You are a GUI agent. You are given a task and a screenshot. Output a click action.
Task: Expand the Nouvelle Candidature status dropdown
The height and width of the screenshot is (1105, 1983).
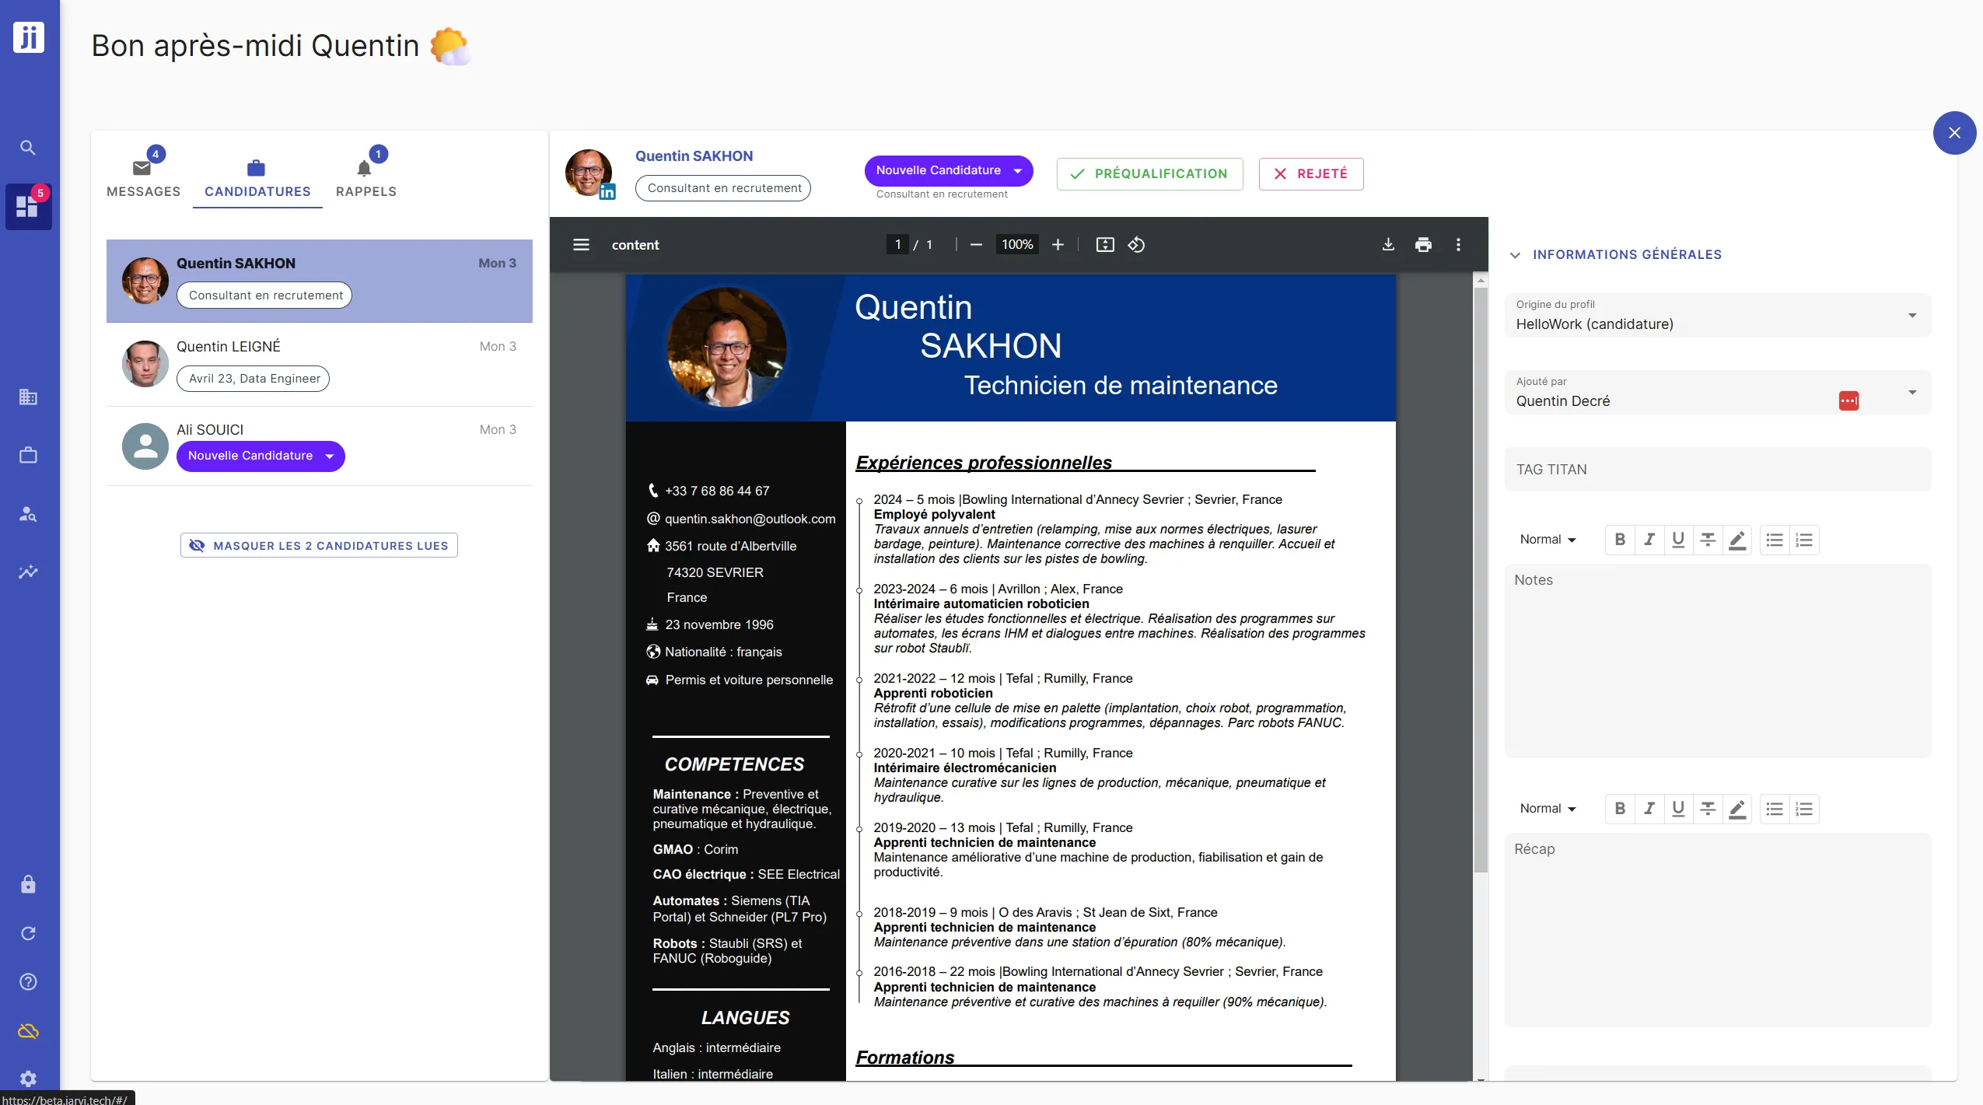coord(1016,170)
